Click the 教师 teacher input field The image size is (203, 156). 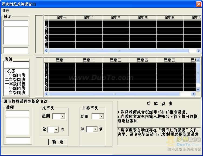[x=18, y=114]
